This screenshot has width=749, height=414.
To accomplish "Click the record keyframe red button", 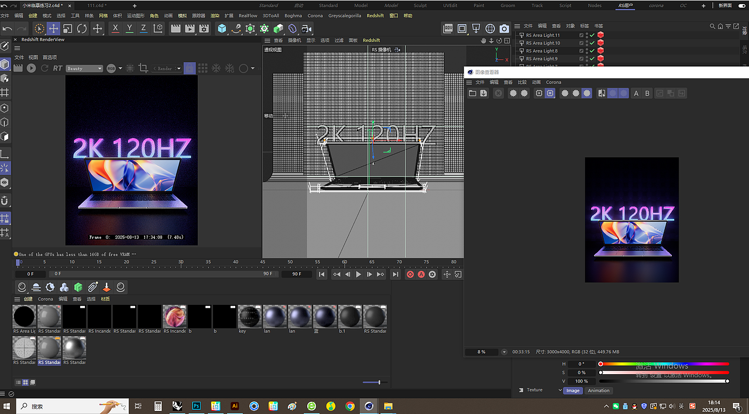I will pyautogui.click(x=410, y=274).
